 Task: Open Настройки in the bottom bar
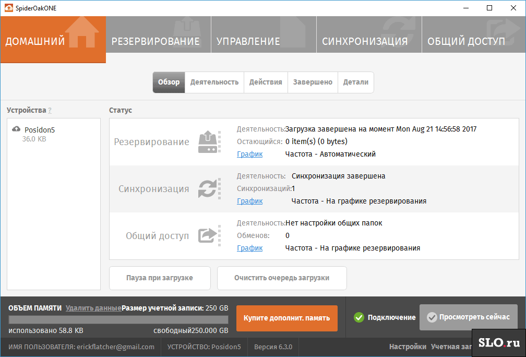pyautogui.click(x=408, y=347)
